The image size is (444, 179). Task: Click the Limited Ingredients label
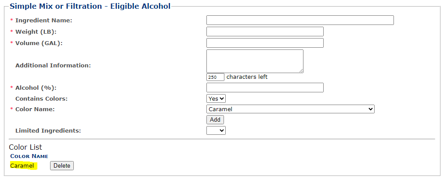tap(48, 130)
